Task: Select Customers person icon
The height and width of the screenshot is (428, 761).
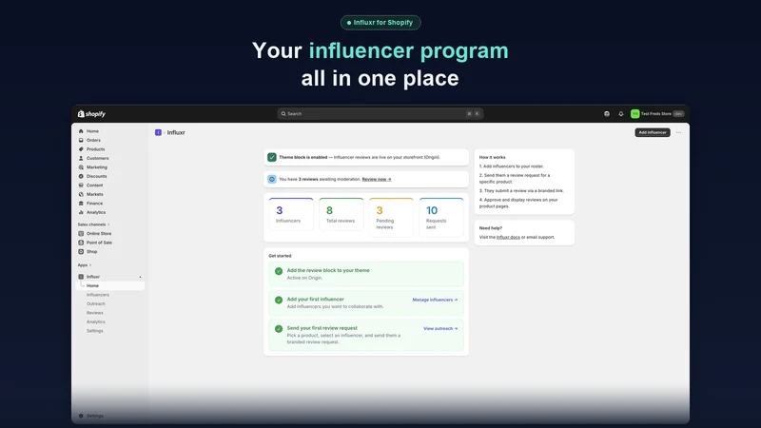Action: coord(81,158)
